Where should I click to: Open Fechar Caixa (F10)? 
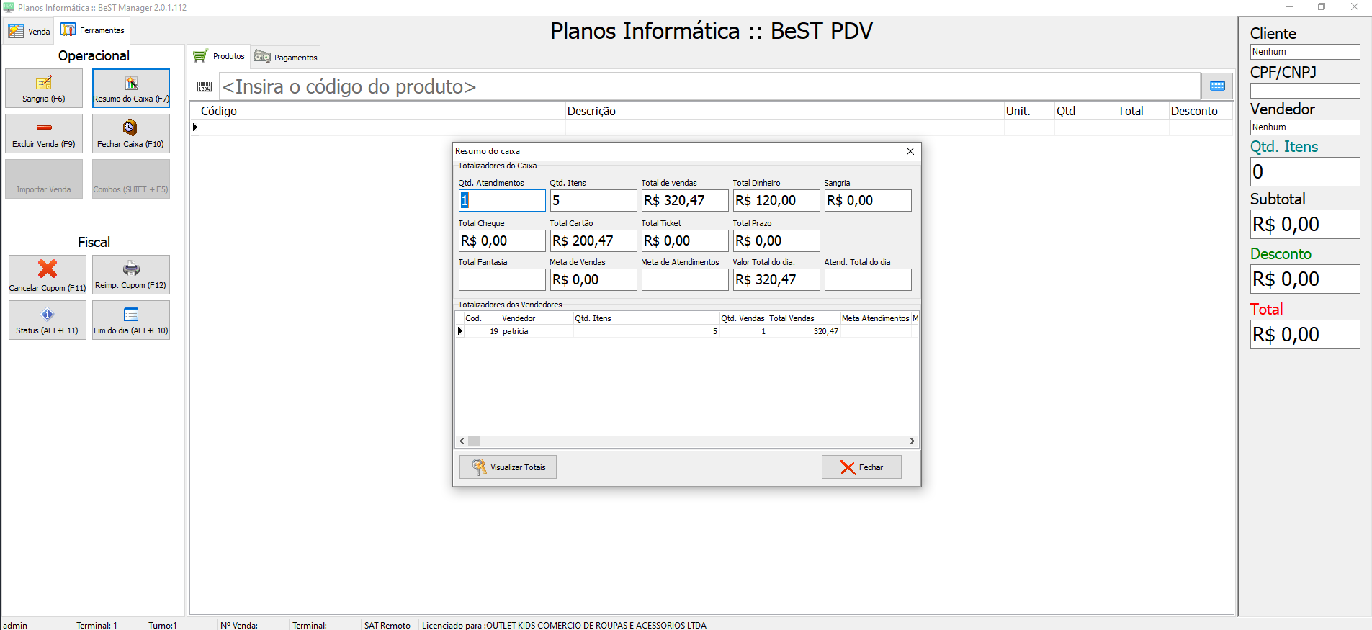click(131, 133)
